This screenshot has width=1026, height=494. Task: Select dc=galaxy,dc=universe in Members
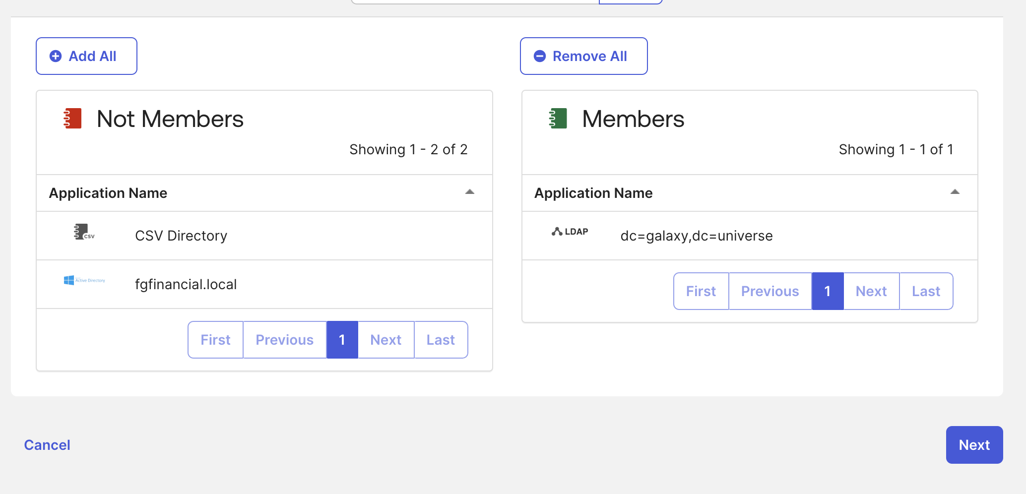click(x=696, y=236)
